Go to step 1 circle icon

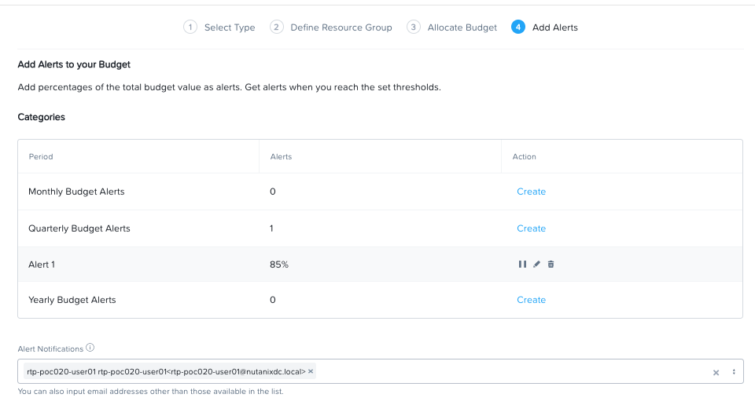click(x=190, y=27)
